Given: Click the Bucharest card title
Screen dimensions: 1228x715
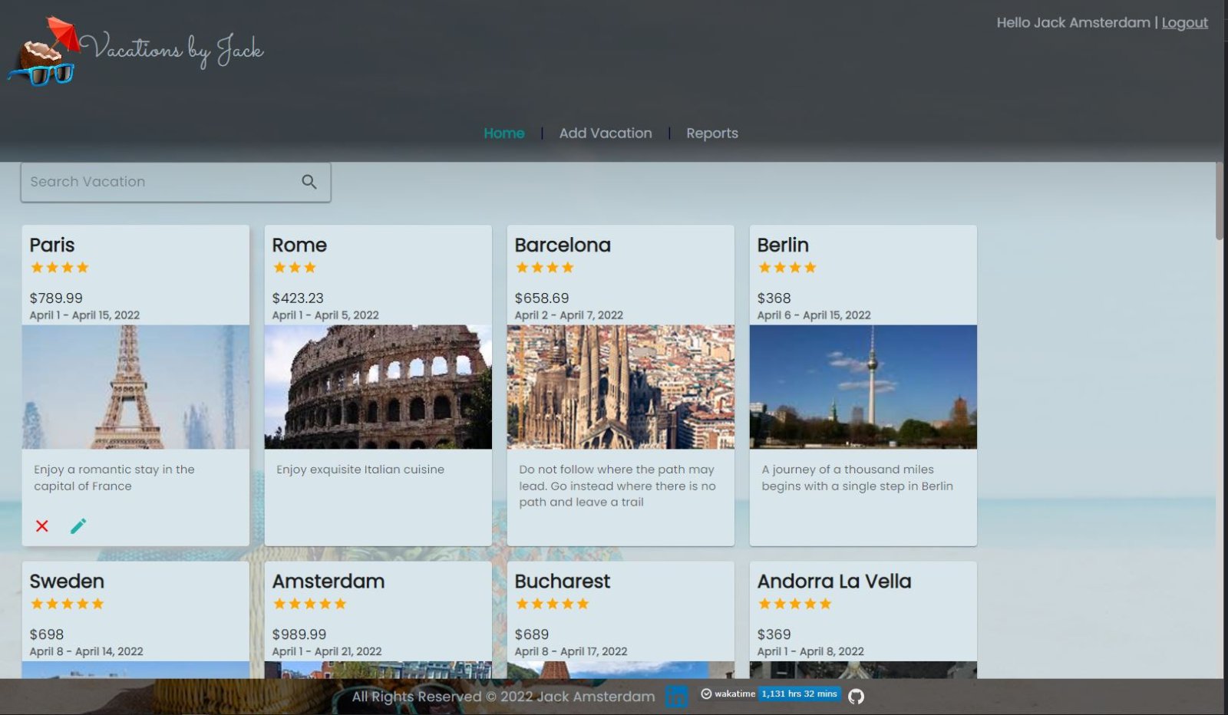Looking at the screenshot, I should [x=563, y=581].
